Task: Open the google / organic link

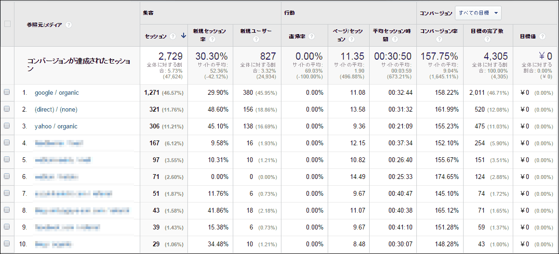Action: [56, 93]
